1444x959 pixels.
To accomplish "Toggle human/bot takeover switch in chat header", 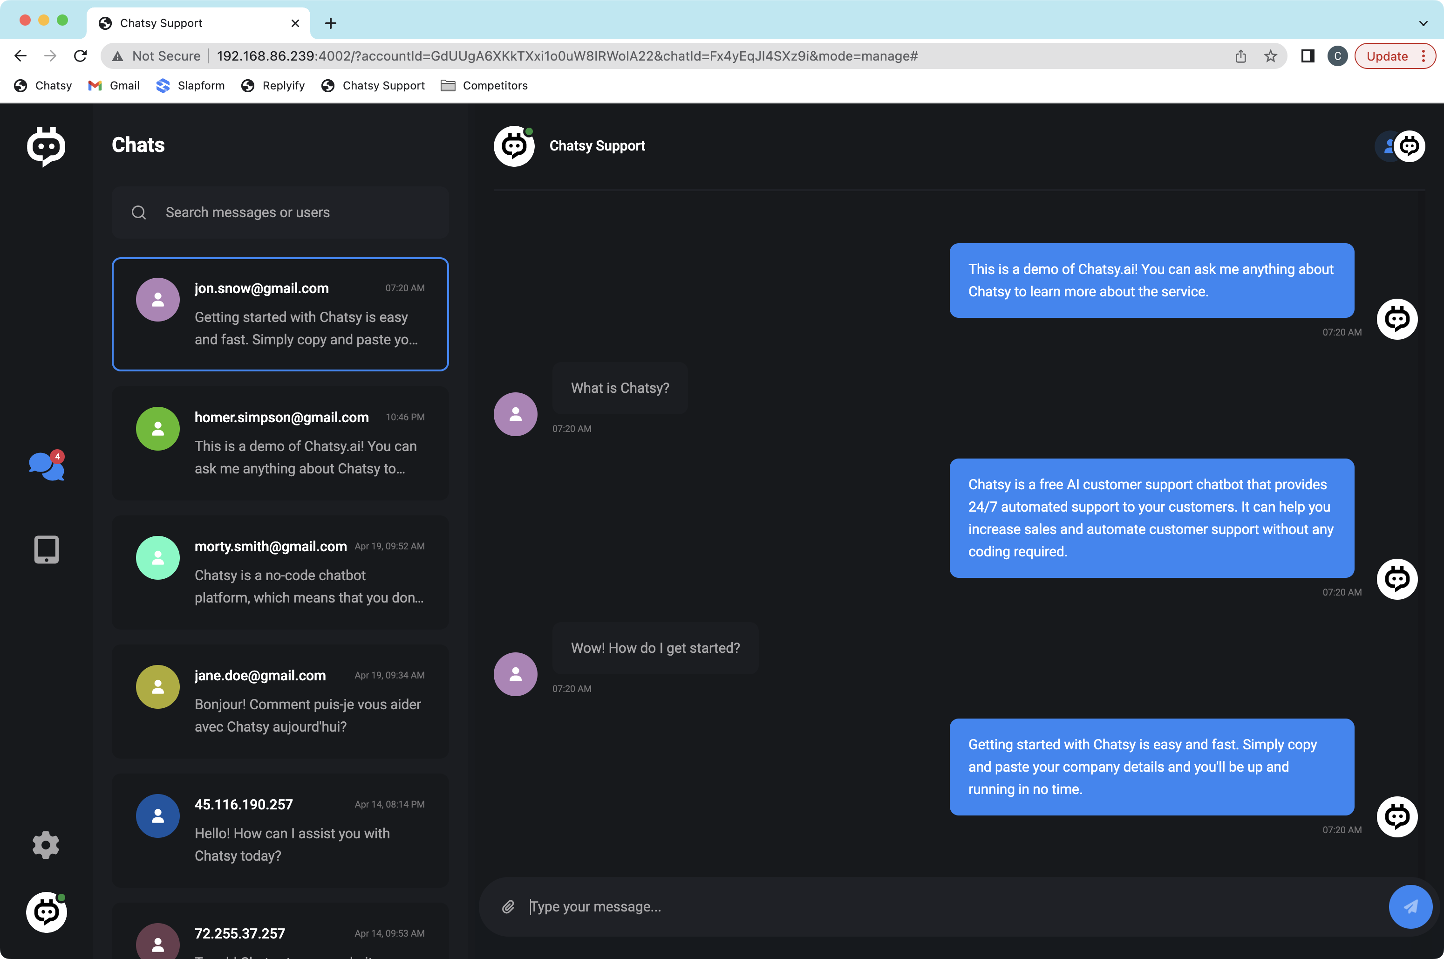I will [x=1399, y=146].
